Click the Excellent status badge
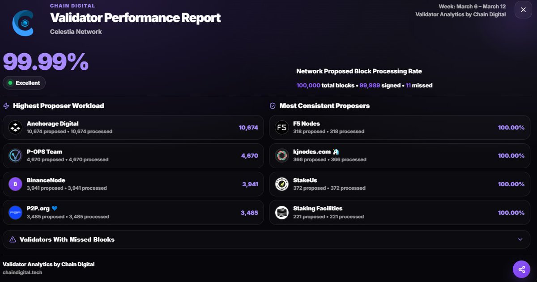 24,83
